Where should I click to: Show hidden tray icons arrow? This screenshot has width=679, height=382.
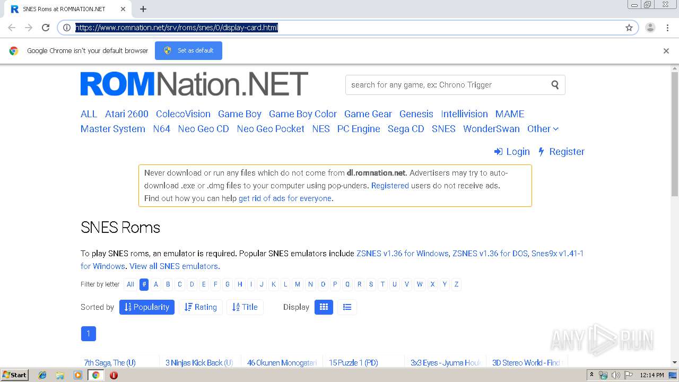(592, 375)
